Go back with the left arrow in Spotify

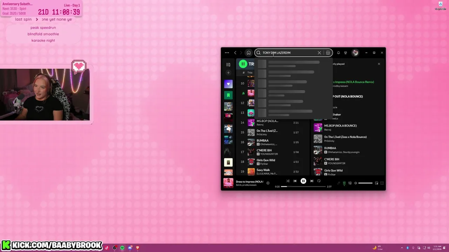click(x=235, y=53)
